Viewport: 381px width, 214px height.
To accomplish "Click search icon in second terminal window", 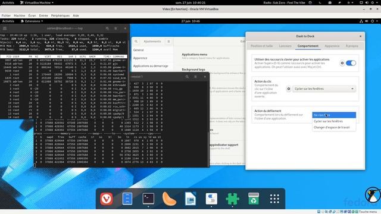I will tap(187, 77).
